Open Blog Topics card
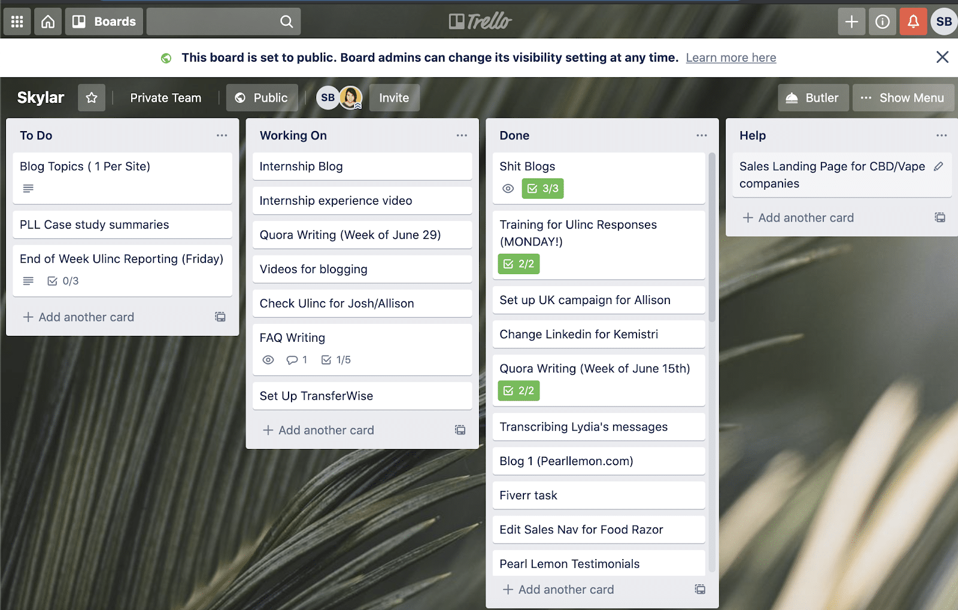This screenshot has width=958, height=610. pyautogui.click(x=122, y=178)
